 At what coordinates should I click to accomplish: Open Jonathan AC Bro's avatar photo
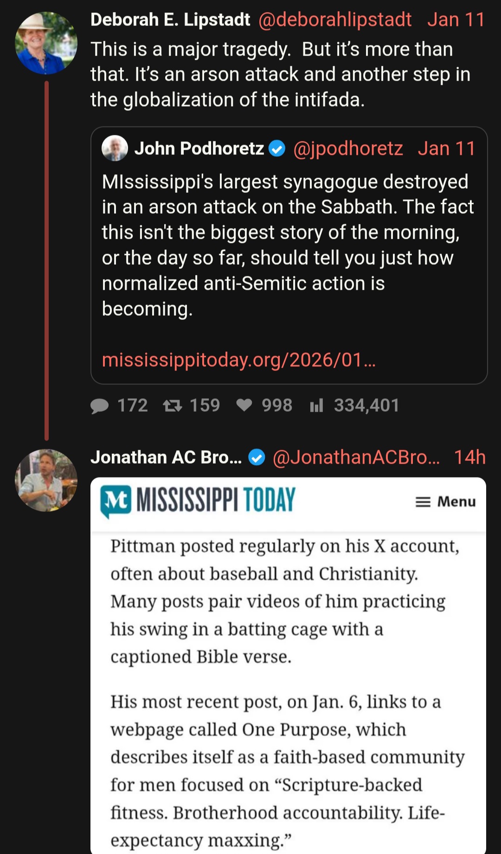(x=46, y=480)
